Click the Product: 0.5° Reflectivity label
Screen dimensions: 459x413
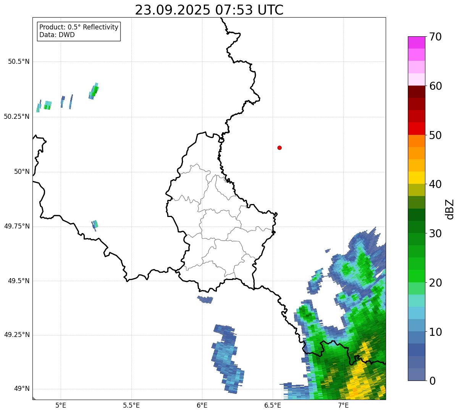click(x=79, y=27)
